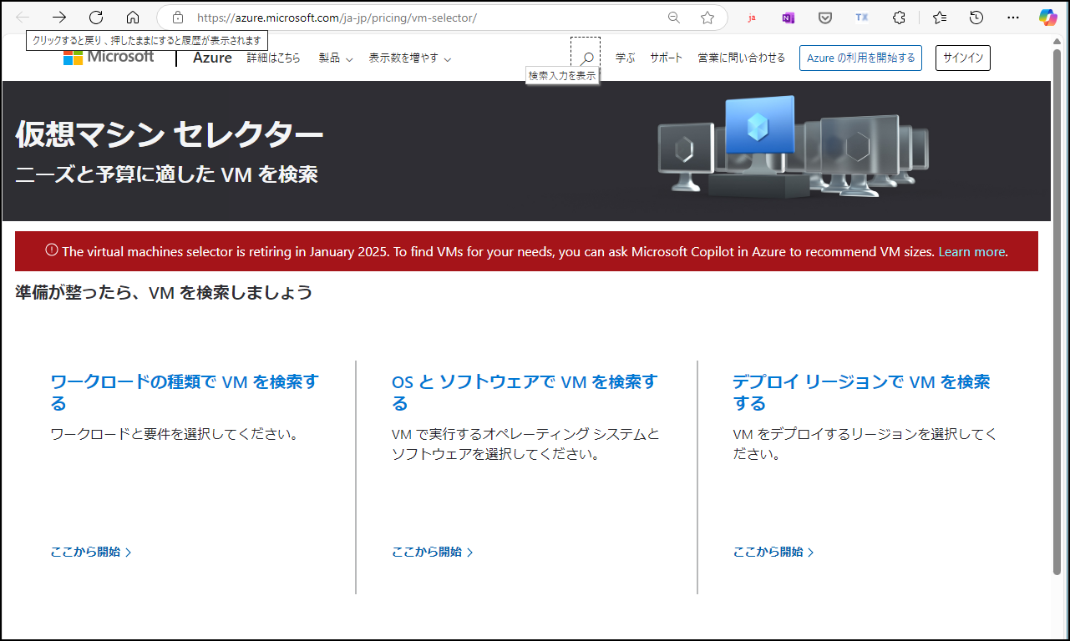Image resolution: width=1070 pixels, height=641 pixels.
Task: Follow the Learn more link in the retirement notice
Action: point(971,251)
